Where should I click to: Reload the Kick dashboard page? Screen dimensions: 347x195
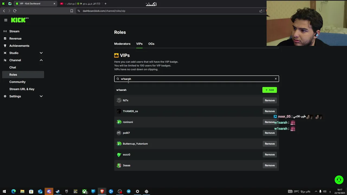15,11
